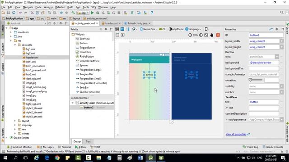
Task: Collapse the drawable folder
Action: pyautogui.click(x=15, y=45)
